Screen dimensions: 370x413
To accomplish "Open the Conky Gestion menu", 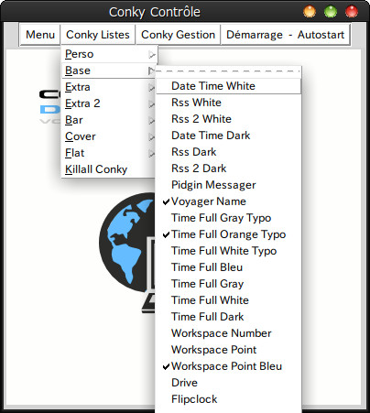I will tap(178, 35).
